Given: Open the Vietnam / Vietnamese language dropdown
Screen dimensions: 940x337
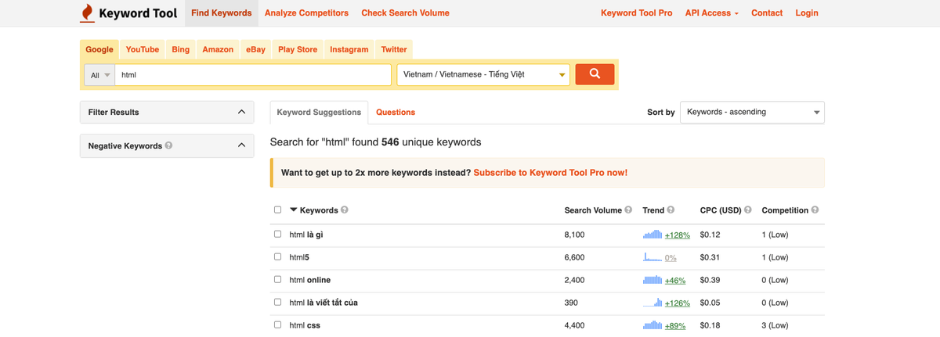Looking at the screenshot, I should click(x=483, y=75).
